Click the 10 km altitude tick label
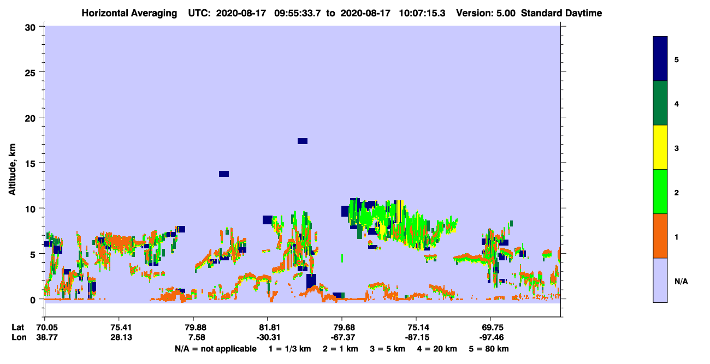 32,208
